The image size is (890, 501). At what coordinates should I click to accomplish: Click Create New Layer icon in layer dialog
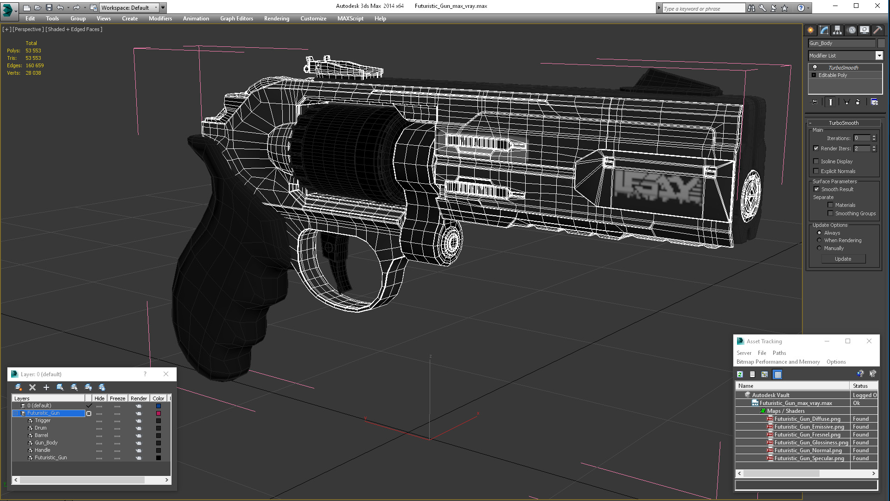tap(18, 387)
